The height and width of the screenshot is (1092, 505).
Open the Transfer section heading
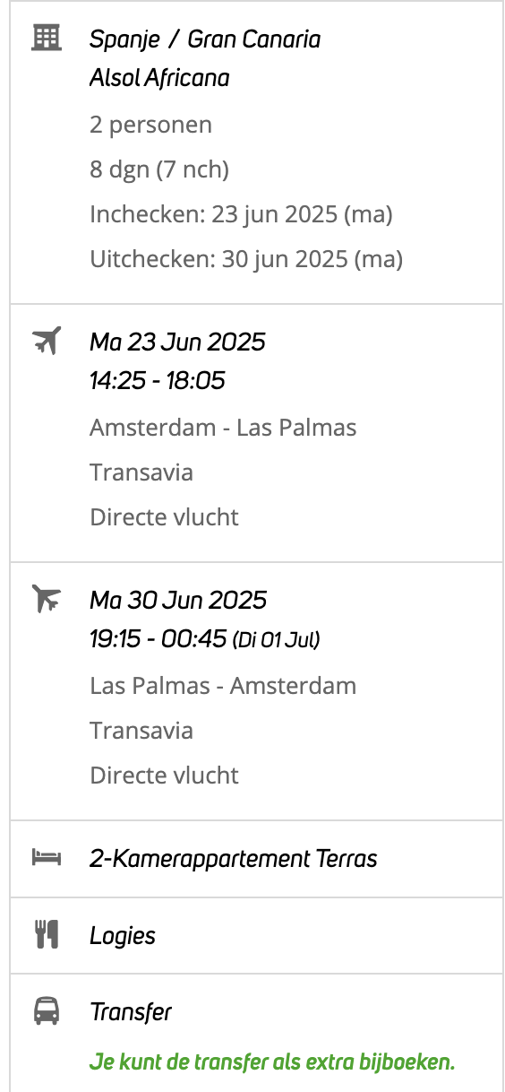point(131,1012)
